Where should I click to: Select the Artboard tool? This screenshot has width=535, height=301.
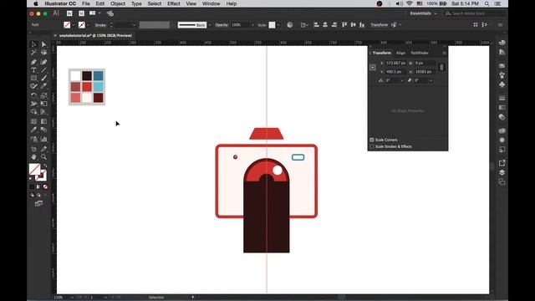pyautogui.click(x=33, y=149)
